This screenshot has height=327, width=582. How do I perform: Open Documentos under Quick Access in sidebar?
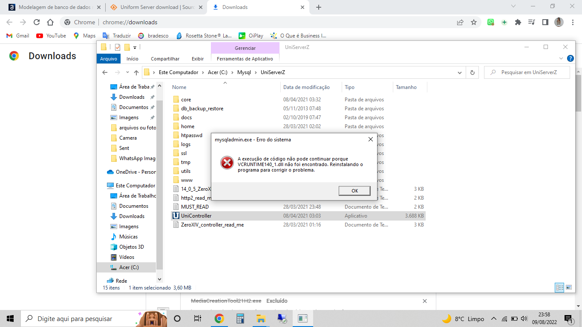pos(134,107)
